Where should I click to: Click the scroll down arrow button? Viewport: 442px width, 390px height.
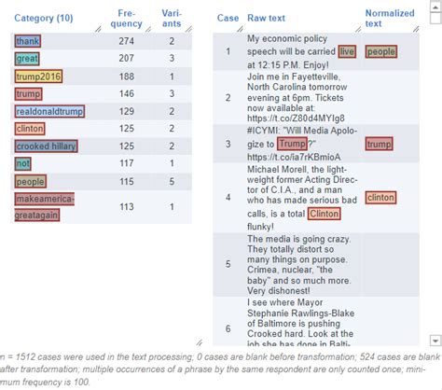coord(435,341)
